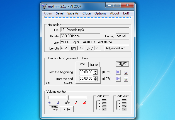Click the (0.65s) beginning silence value
Image resolution: width=175 pixels, height=120 pixels.
107,72
